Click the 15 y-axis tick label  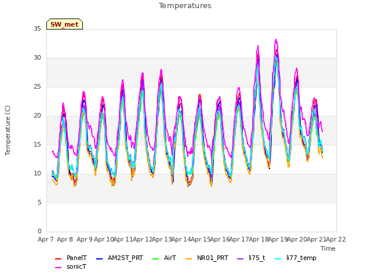(x=37, y=144)
